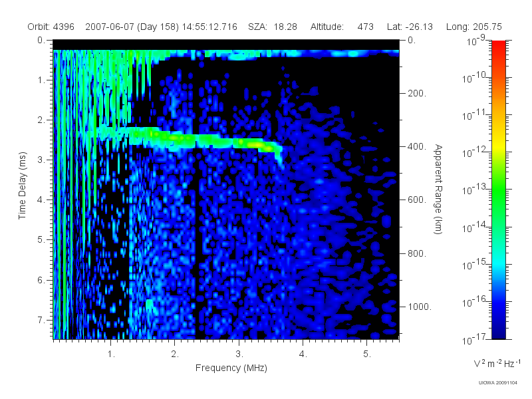Image resolution: width=532 pixels, height=399 pixels.
Task: Click the '4.' tick on frequency axis
Action: click(303, 354)
